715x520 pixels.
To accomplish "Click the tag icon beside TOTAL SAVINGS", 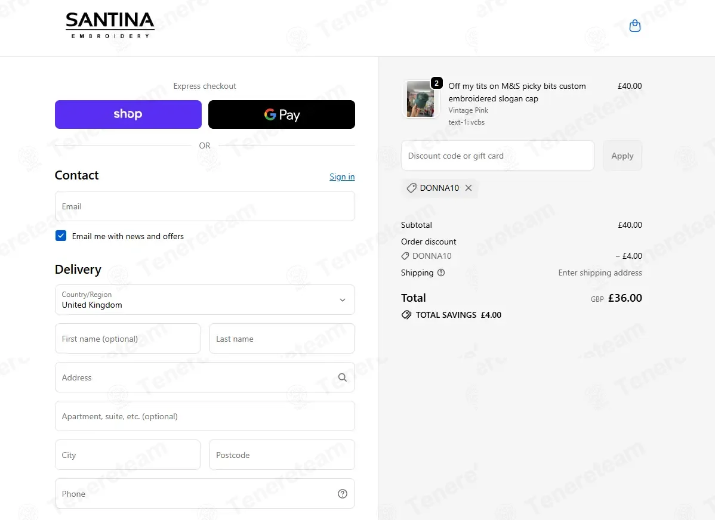I will pyautogui.click(x=406, y=315).
